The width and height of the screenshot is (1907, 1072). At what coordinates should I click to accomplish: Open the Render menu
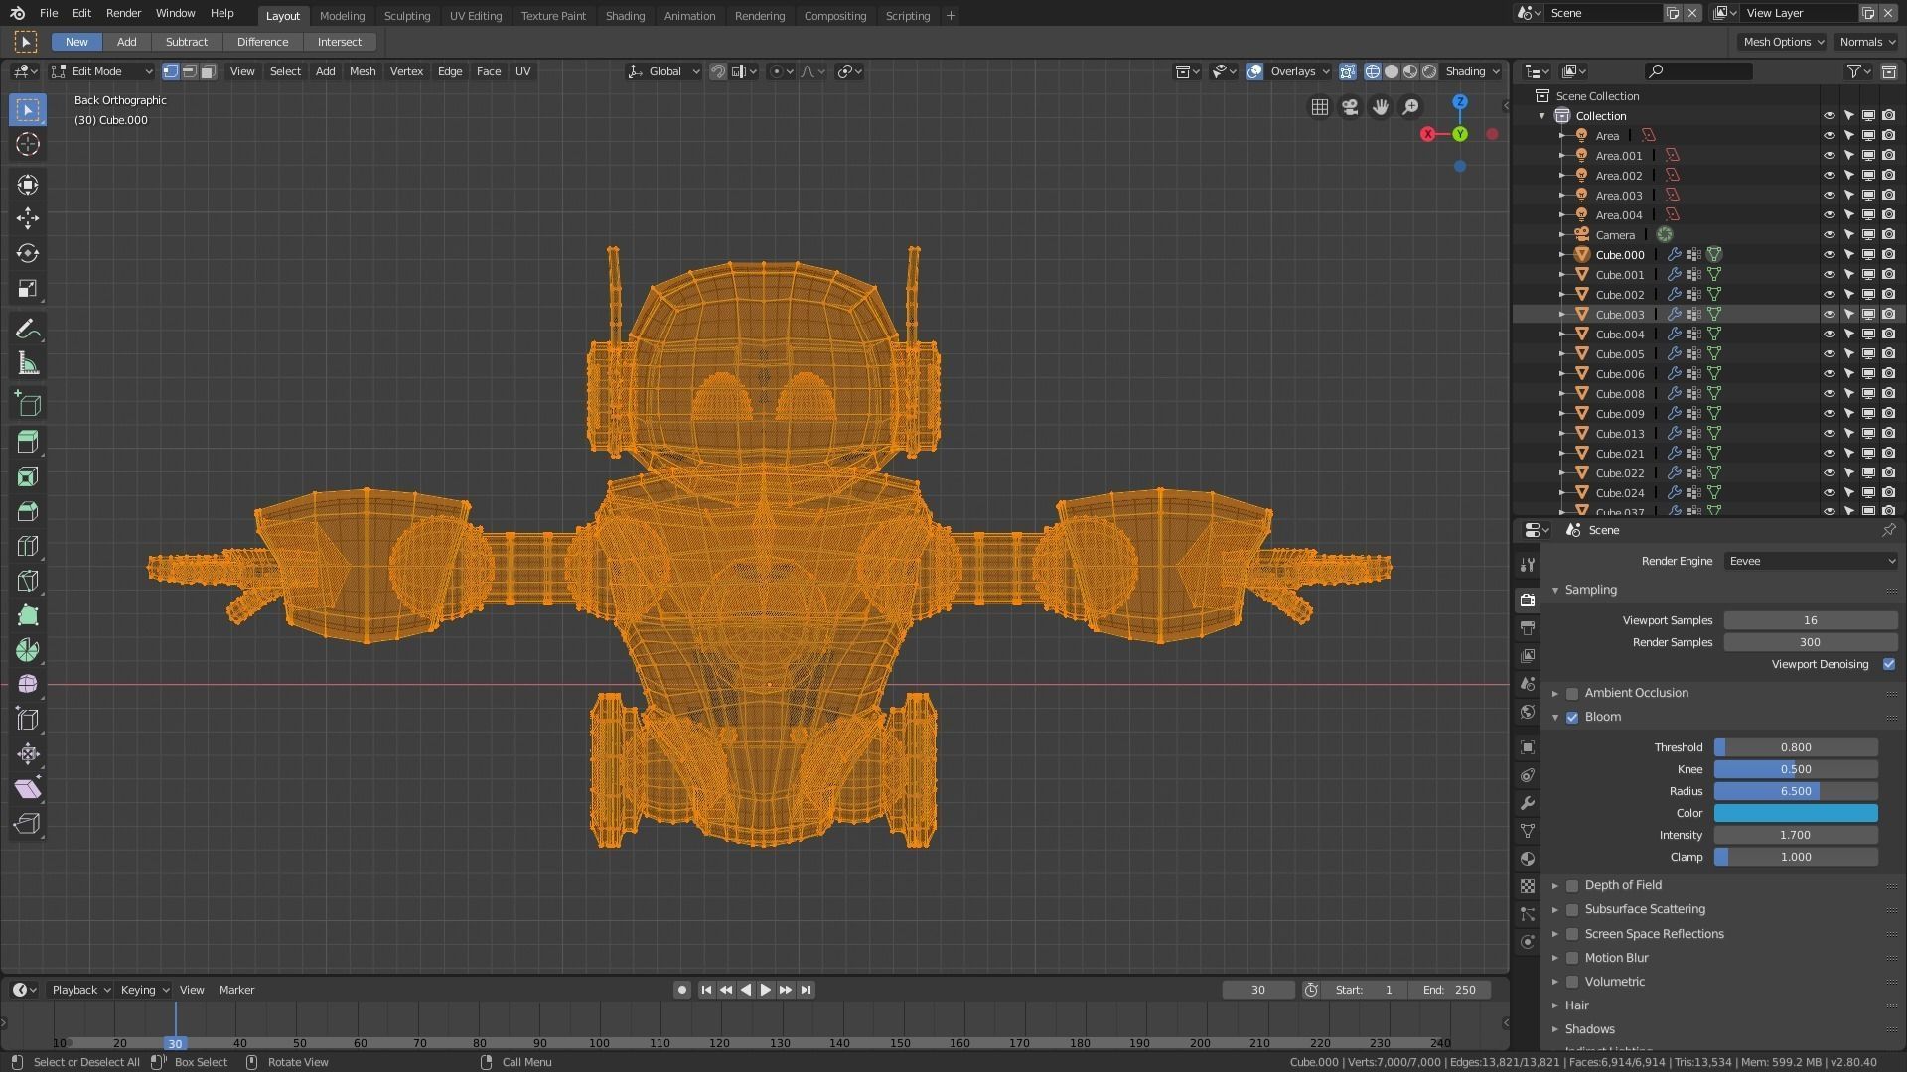tap(123, 13)
